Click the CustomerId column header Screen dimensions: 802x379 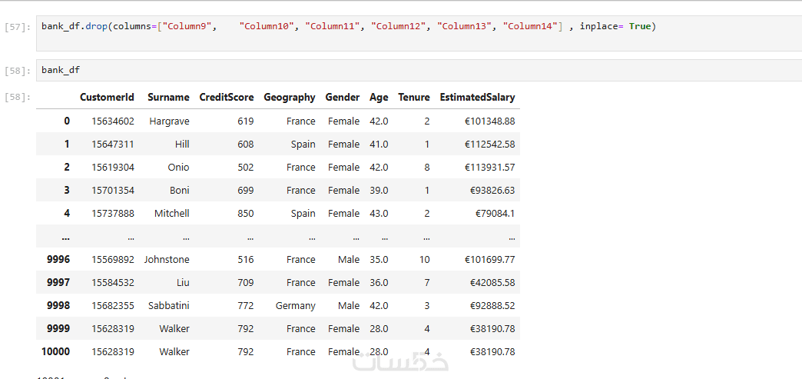[x=107, y=98]
